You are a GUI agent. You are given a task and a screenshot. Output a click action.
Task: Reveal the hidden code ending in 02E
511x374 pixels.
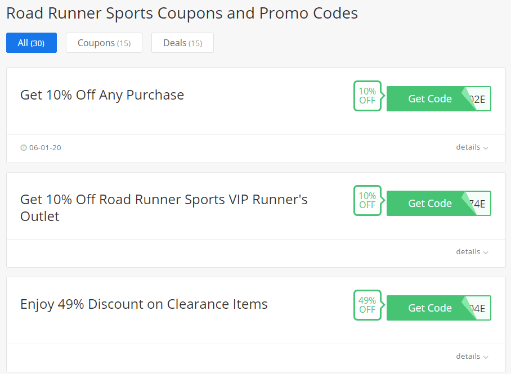pyautogui.click(x=478, y=99)
